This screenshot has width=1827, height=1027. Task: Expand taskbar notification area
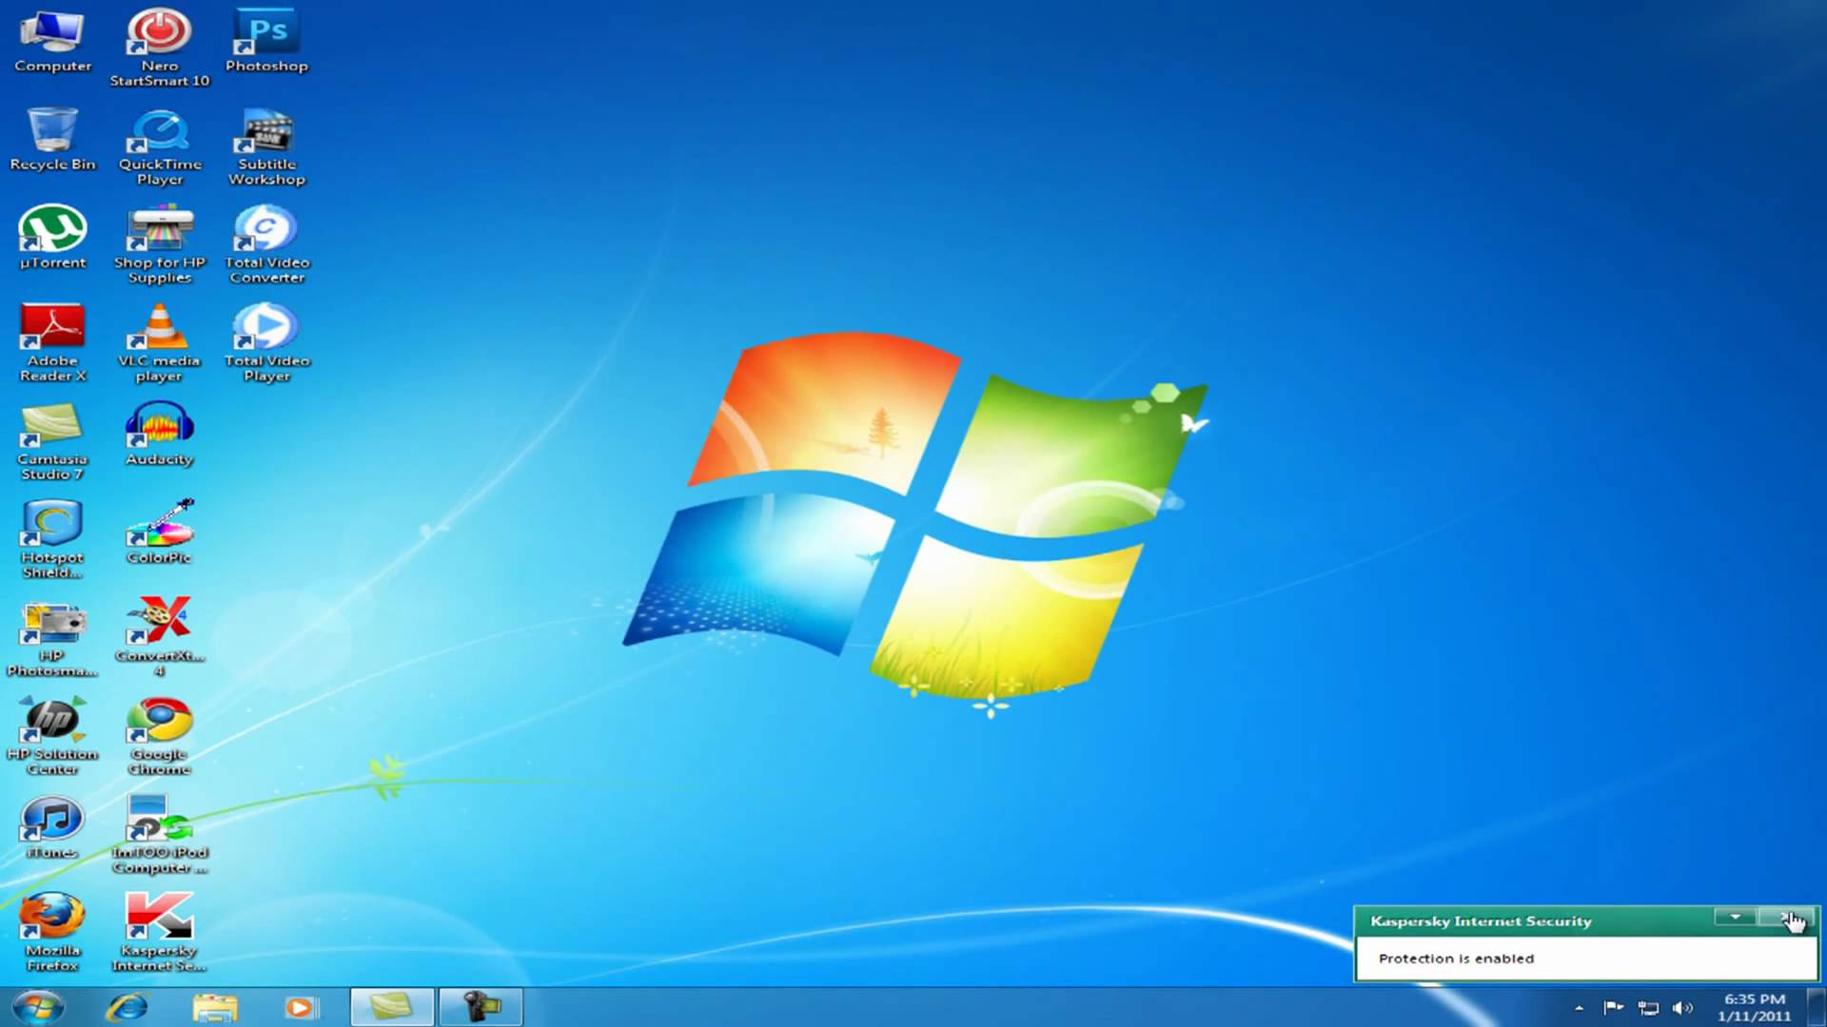(1578, 1008)
